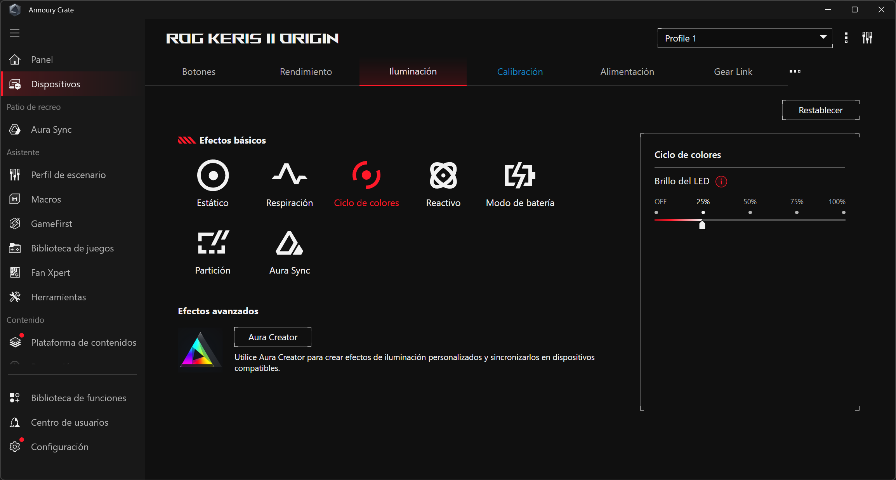Switch to the Calibración tab
The width and height of the screenshot is (896, 480).
tap(520, 72)
